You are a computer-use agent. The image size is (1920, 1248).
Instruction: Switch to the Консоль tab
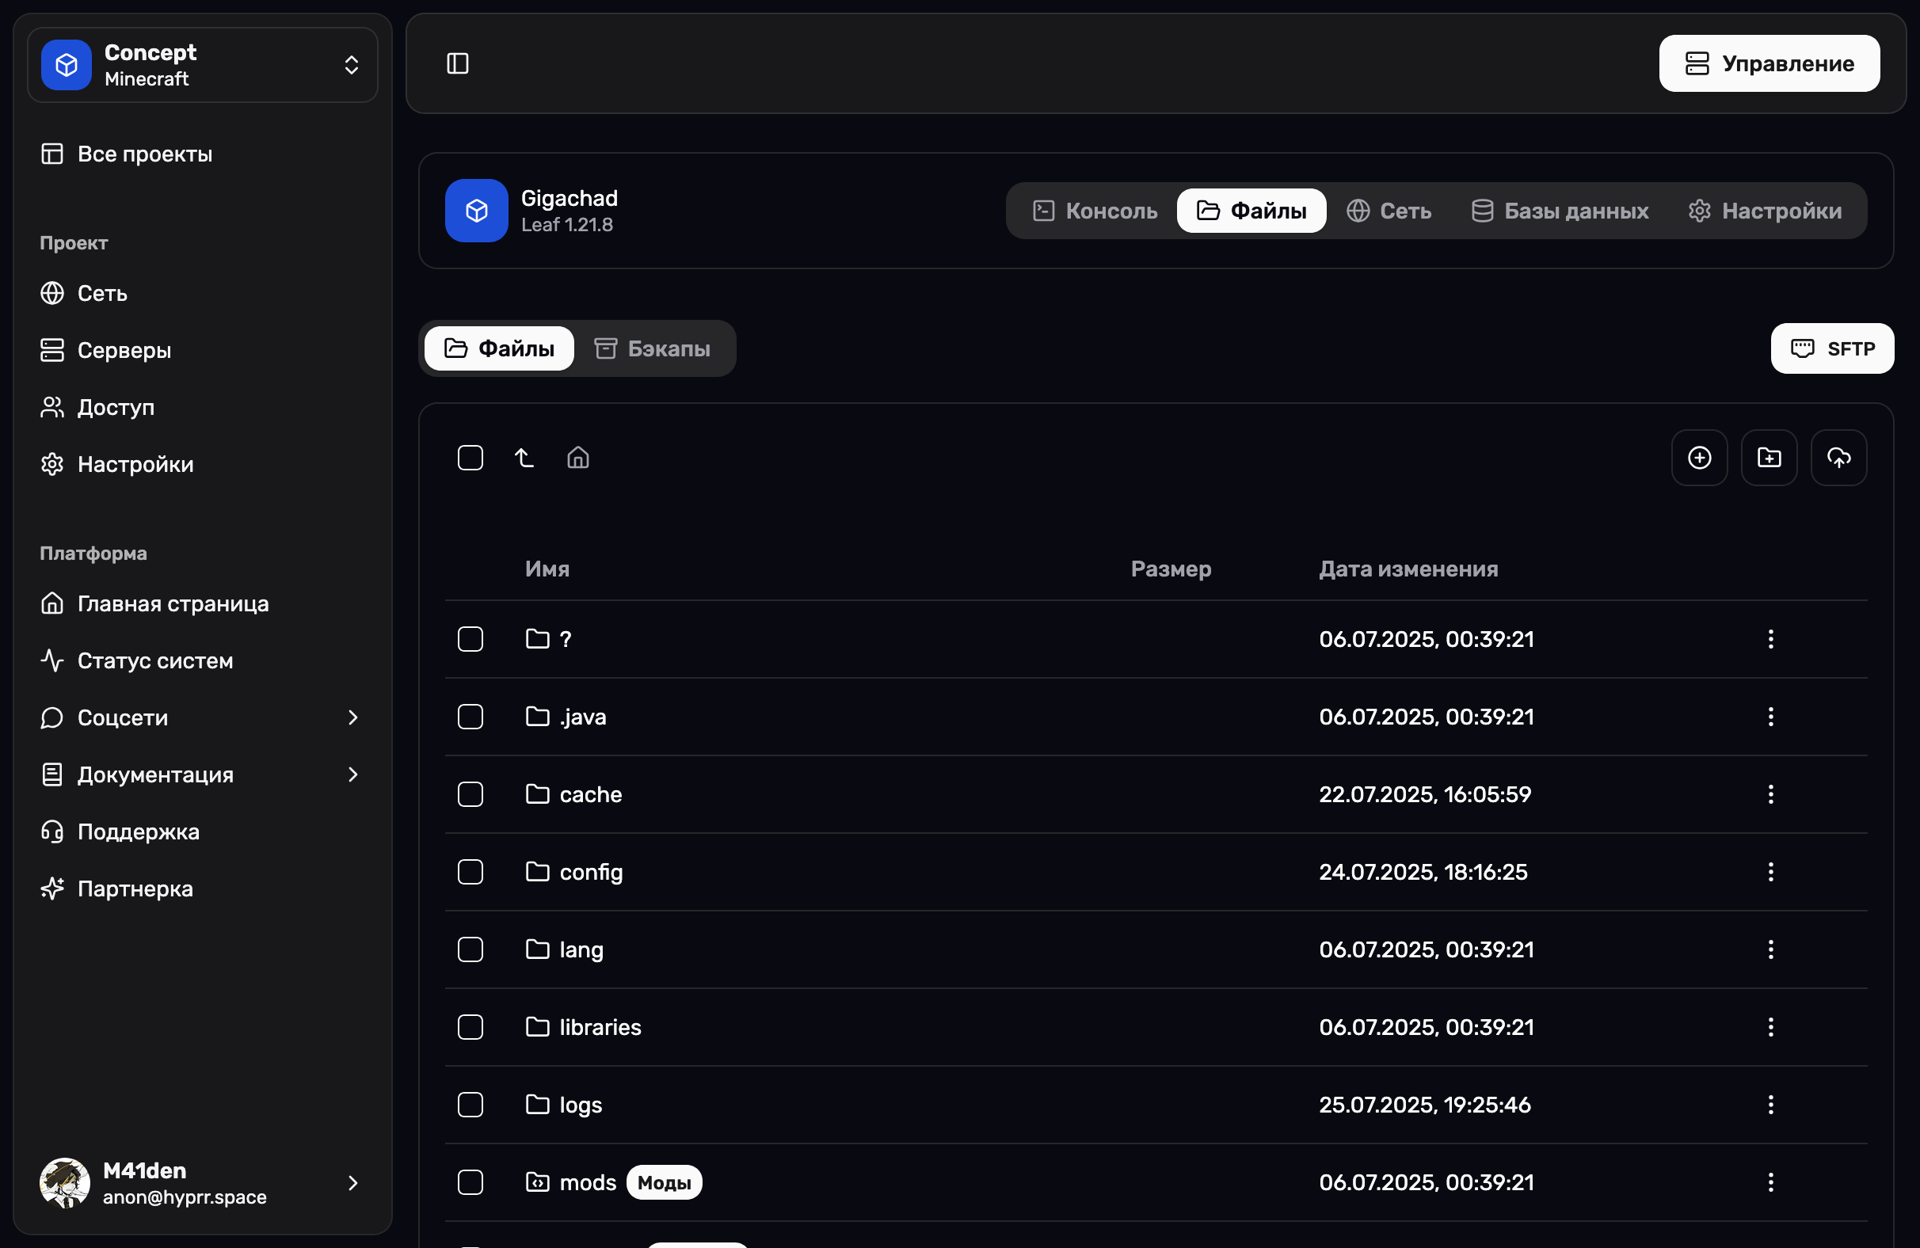pos(1095,211)
